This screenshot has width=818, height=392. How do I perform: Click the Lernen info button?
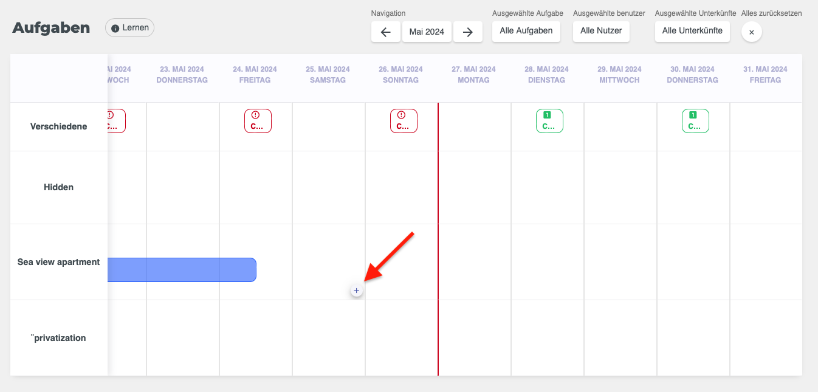(x=129, y=28)
